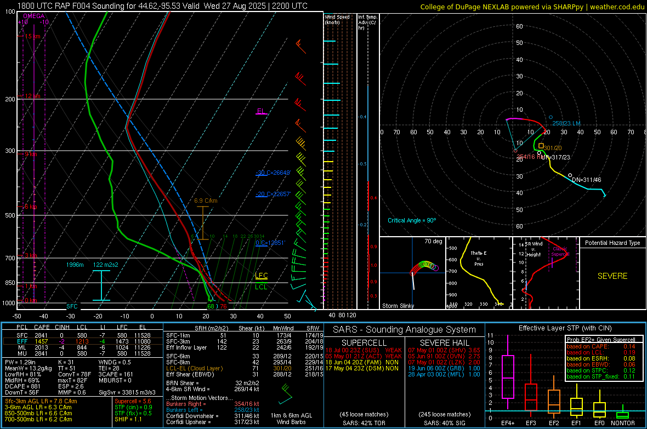Screen dimensions: 647x429
Task: Click the 258/23 LM hodograph label
Action: point(566,123)
